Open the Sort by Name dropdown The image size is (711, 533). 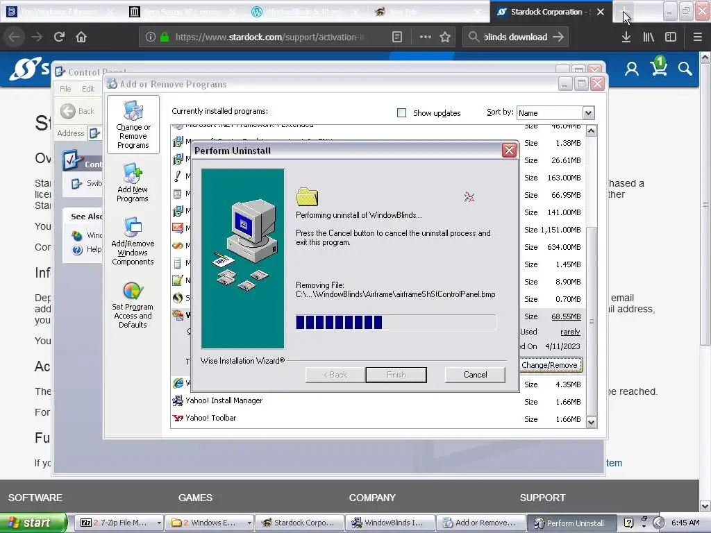pyautogui.click(x=588, y=112)
